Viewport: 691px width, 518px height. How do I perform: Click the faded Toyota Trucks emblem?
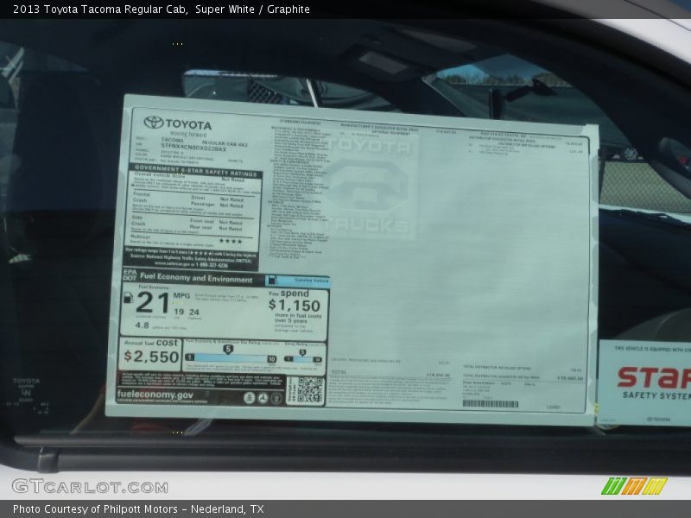[371, 187]
